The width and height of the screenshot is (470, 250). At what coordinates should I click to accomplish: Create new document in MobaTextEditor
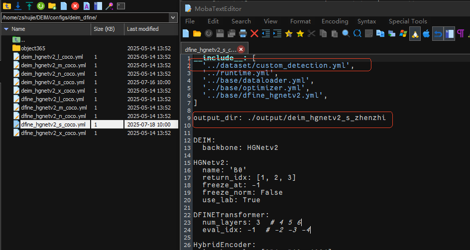click(186, 33)
